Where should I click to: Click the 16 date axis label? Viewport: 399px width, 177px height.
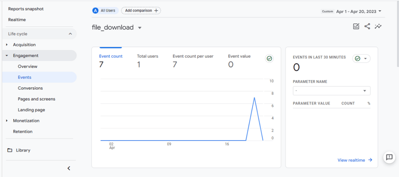tap(227, 144)
